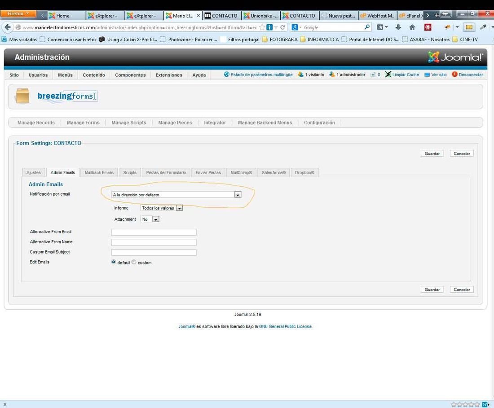Click the eyedropper color picker icon
This screenshot has height=408, width=494.
coord(483,27)
